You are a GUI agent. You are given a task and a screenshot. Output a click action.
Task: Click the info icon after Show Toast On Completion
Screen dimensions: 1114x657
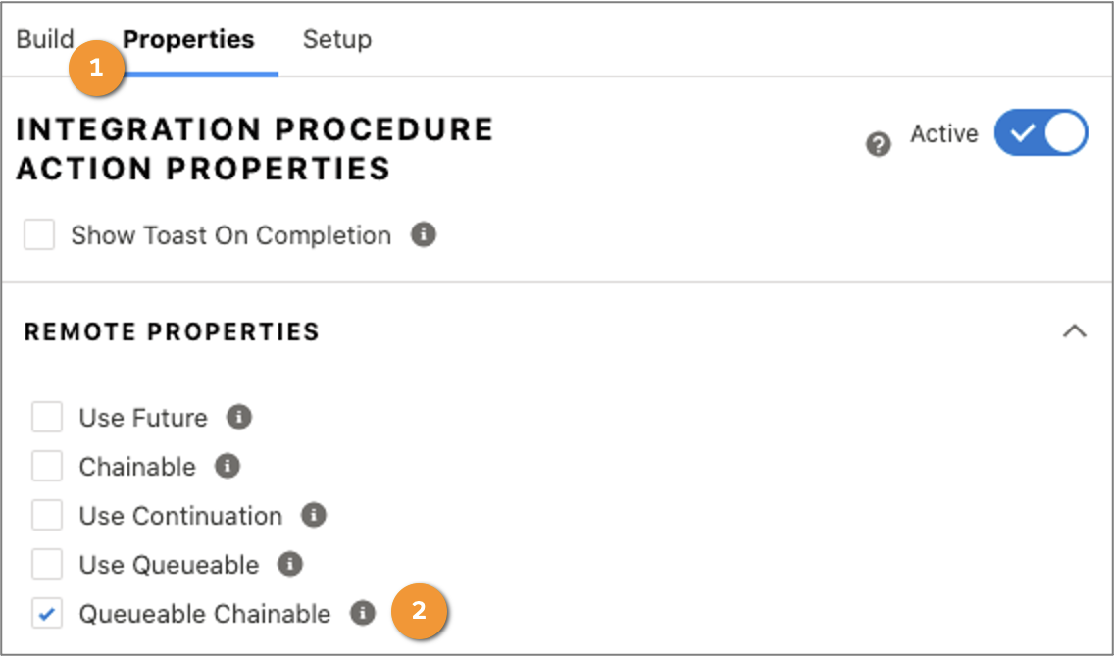click(425, 234)
